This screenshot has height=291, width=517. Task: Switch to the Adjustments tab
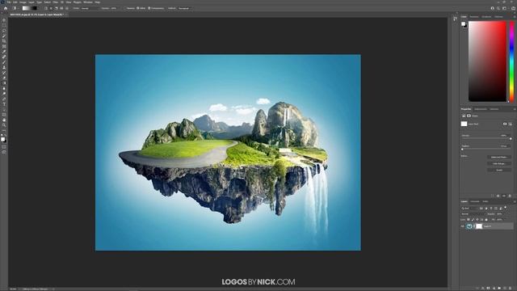coord(481,109)
